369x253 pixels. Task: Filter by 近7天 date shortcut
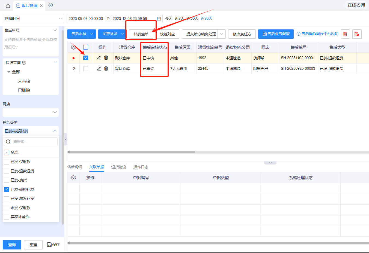click(x=180, y=18)
